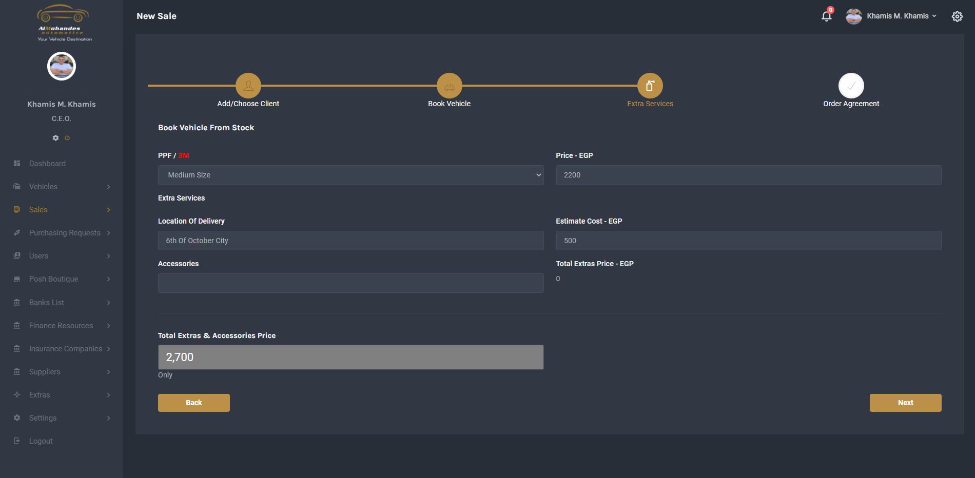Open the notifications bell icon
The height and width of the screenshot is (478, 975).
point(826,16)
